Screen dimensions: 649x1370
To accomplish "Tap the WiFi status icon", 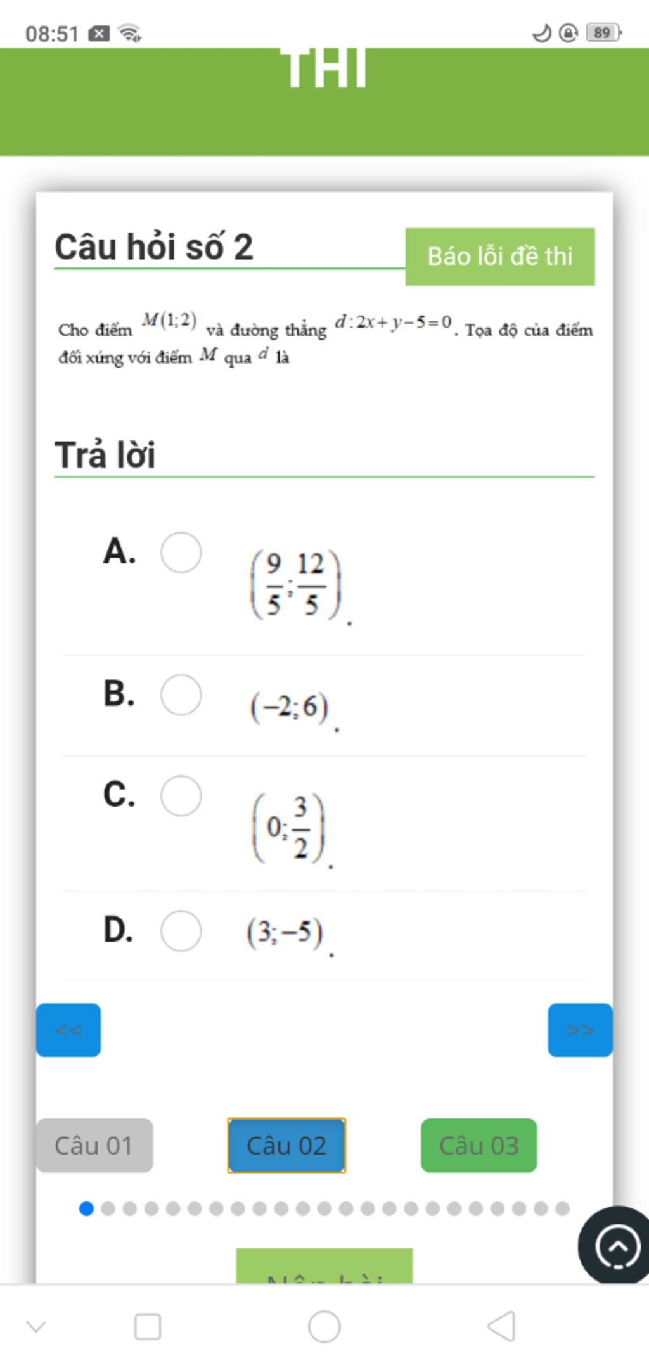I will 130,33.
